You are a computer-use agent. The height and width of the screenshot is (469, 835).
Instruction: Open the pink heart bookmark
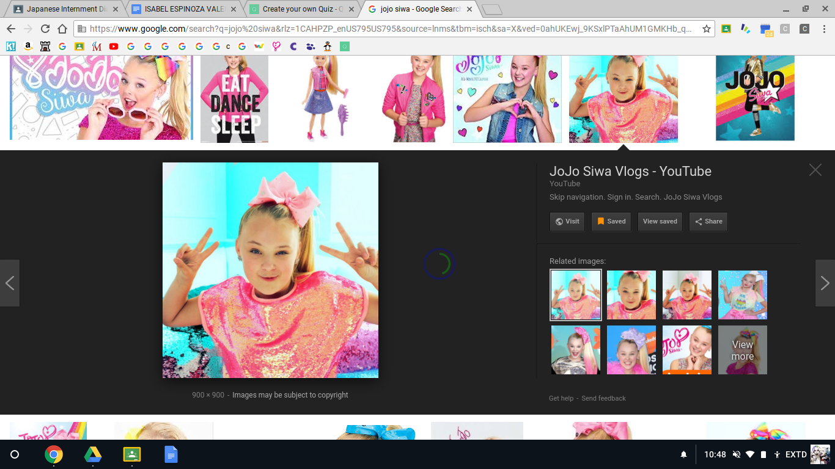[x=276, y=46]
